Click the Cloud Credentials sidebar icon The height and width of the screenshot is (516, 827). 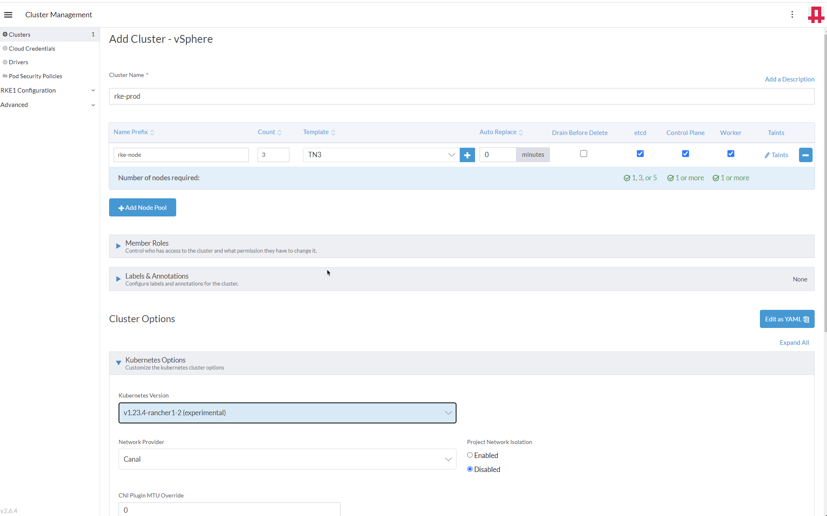coord(5,49)
